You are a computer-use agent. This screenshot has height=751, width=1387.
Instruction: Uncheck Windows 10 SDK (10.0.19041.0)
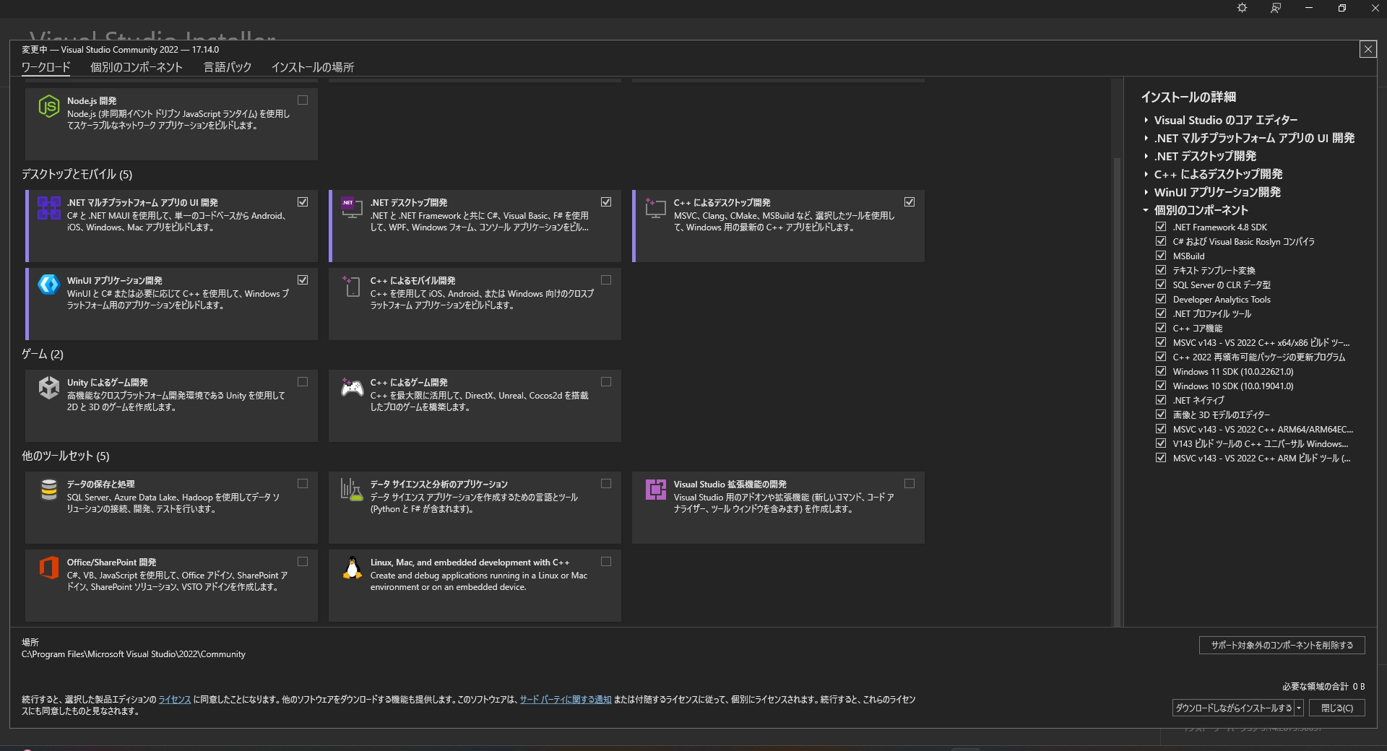pyautogui.click(x=1161, y=386)
